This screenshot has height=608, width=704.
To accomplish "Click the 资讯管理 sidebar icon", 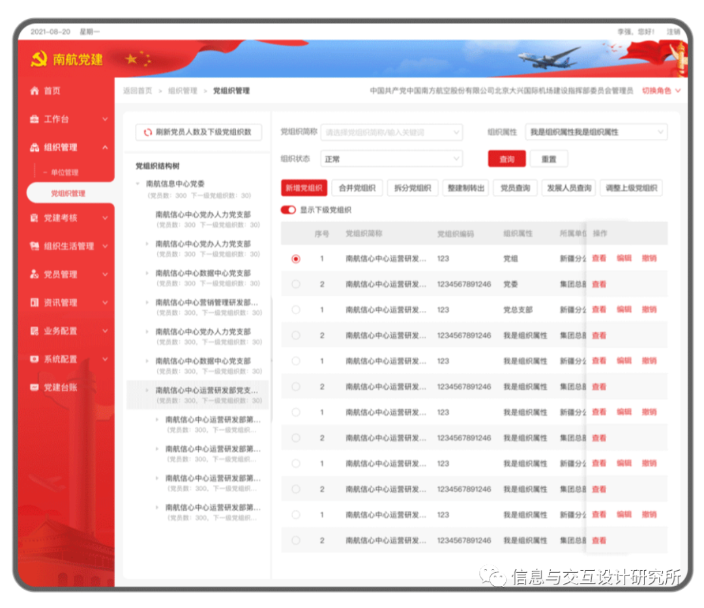I will click(35, 302).
